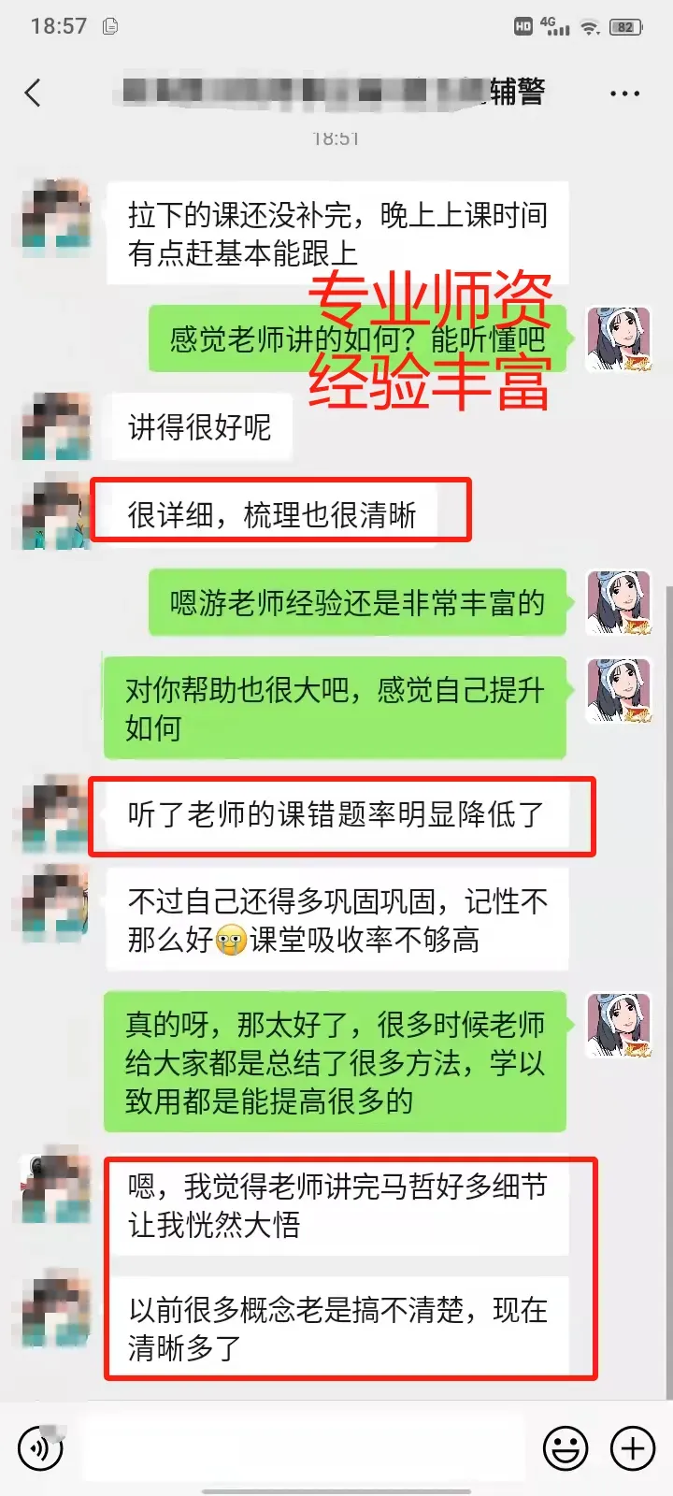
Task: Tap green bubble 对你帮助也很大吧
Action: click(x=335, y=708)
